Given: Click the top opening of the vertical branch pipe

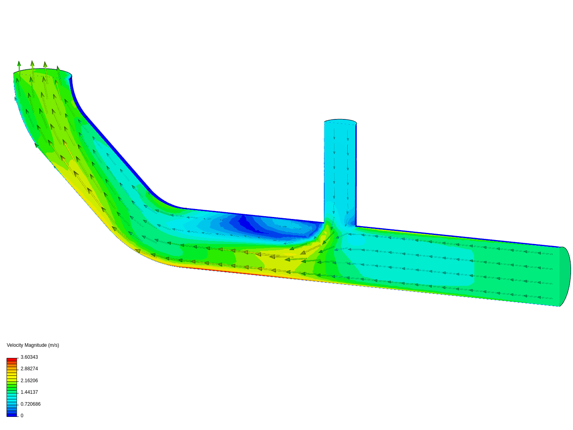Looking at the screenshot, I should coord(341,122).
